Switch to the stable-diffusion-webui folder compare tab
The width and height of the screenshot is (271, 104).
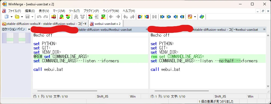click(44, 24)
